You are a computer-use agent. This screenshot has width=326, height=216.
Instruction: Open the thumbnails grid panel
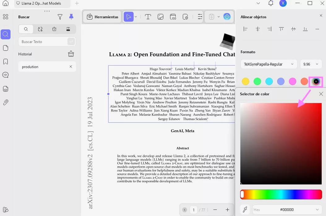click(6, 17)
